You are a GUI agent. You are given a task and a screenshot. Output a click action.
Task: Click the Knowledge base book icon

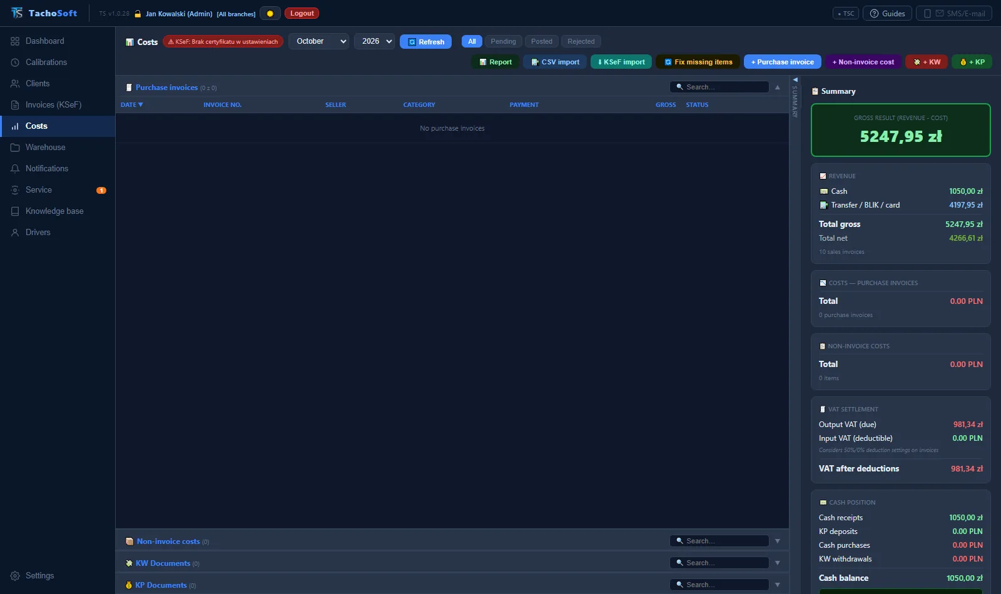pyautogui.click(x=15, y=211)
